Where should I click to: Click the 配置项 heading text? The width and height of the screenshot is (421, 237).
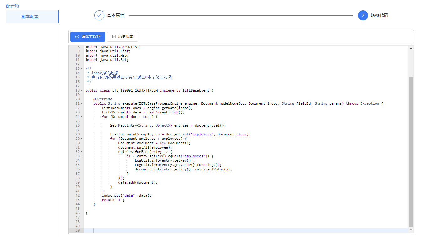[x=13, y=6]
